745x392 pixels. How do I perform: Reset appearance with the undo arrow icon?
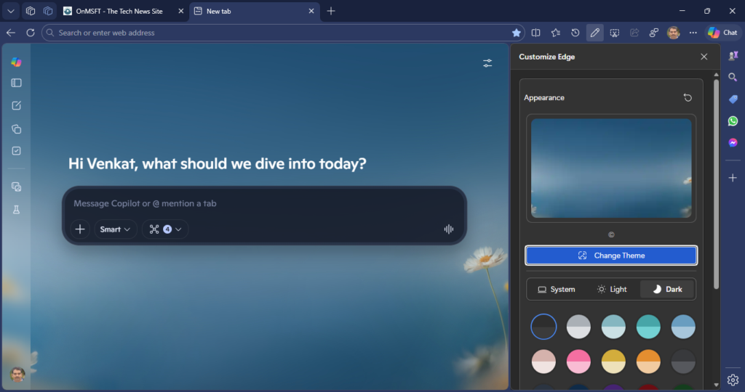688,97
